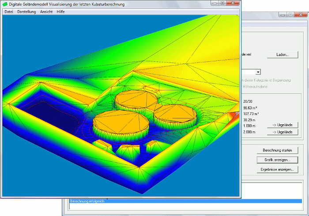Viewport: 309px width, 216px height.
Task: Click Urgelände button next to 1.000 m
Action: pyautogui.click(x=282, y=125)
